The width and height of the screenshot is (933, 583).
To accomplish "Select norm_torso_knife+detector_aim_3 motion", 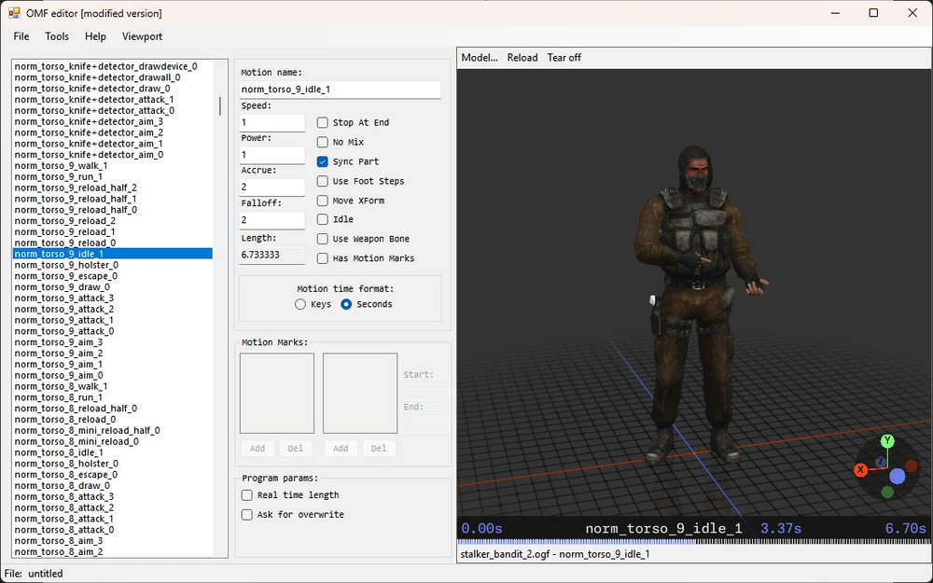I will pos(113,121).
